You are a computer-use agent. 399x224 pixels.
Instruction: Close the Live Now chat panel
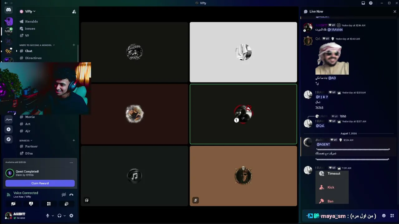click(x=395, y=12)
